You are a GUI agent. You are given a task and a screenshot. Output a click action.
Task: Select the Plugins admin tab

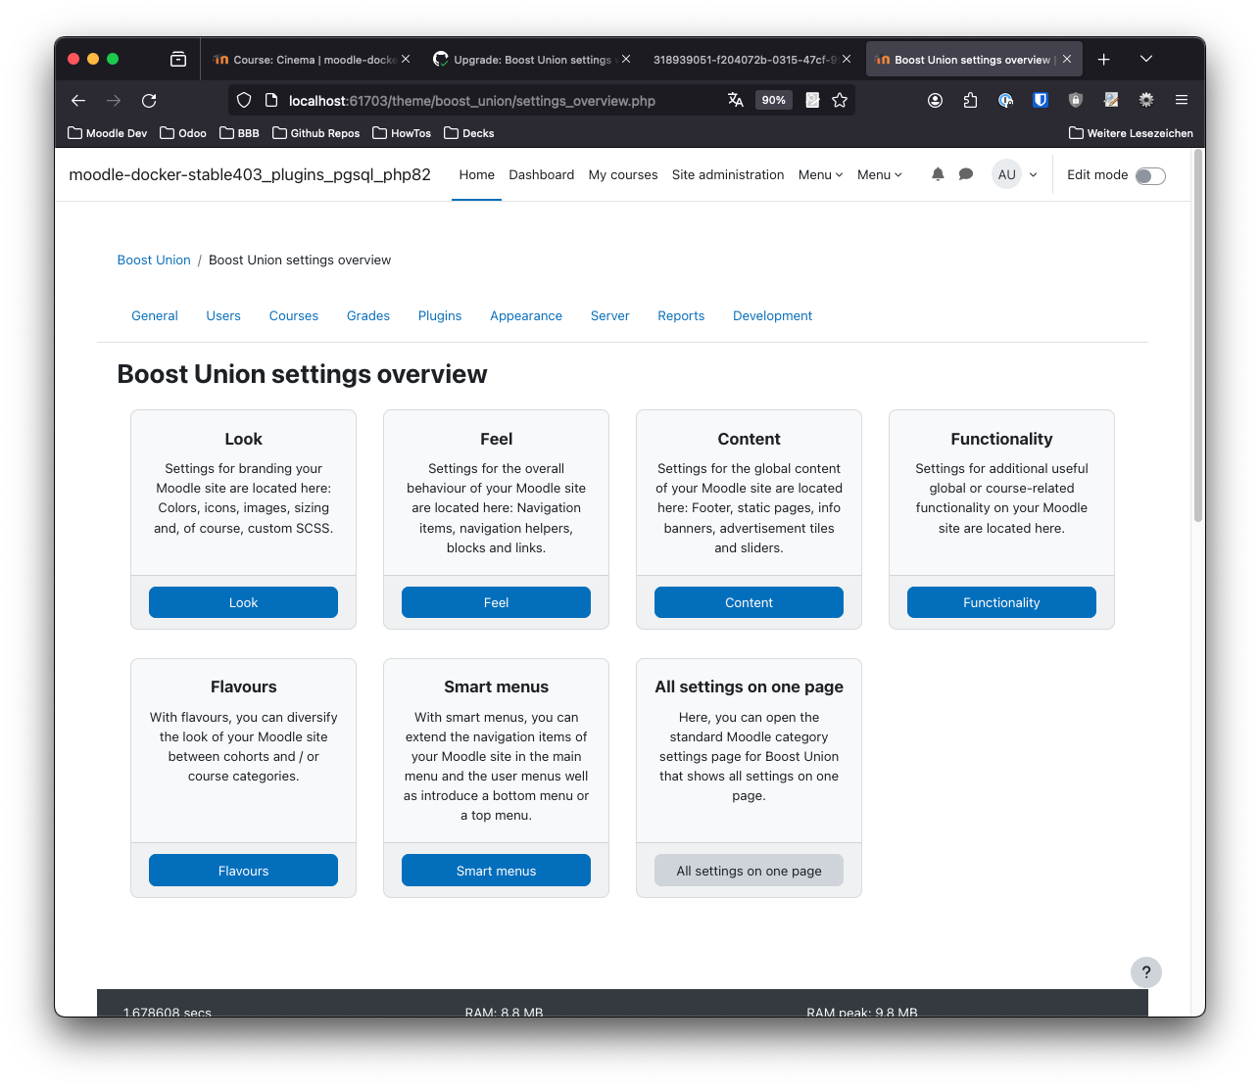point(440,315)
